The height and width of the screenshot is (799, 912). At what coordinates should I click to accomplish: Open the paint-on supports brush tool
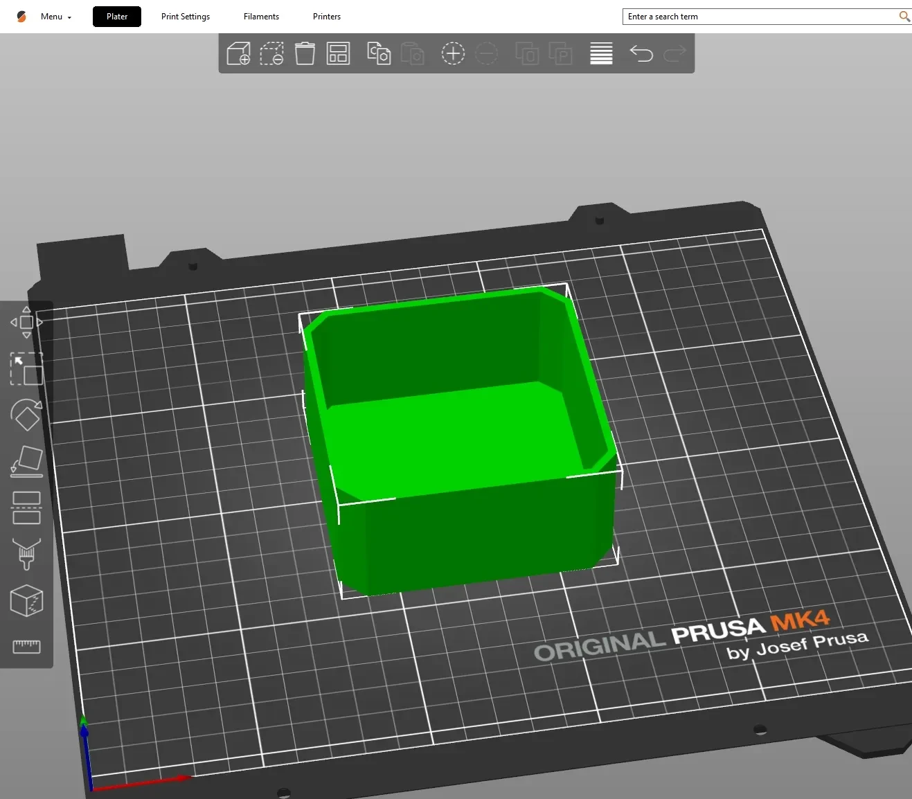click(x=26, y=554)
